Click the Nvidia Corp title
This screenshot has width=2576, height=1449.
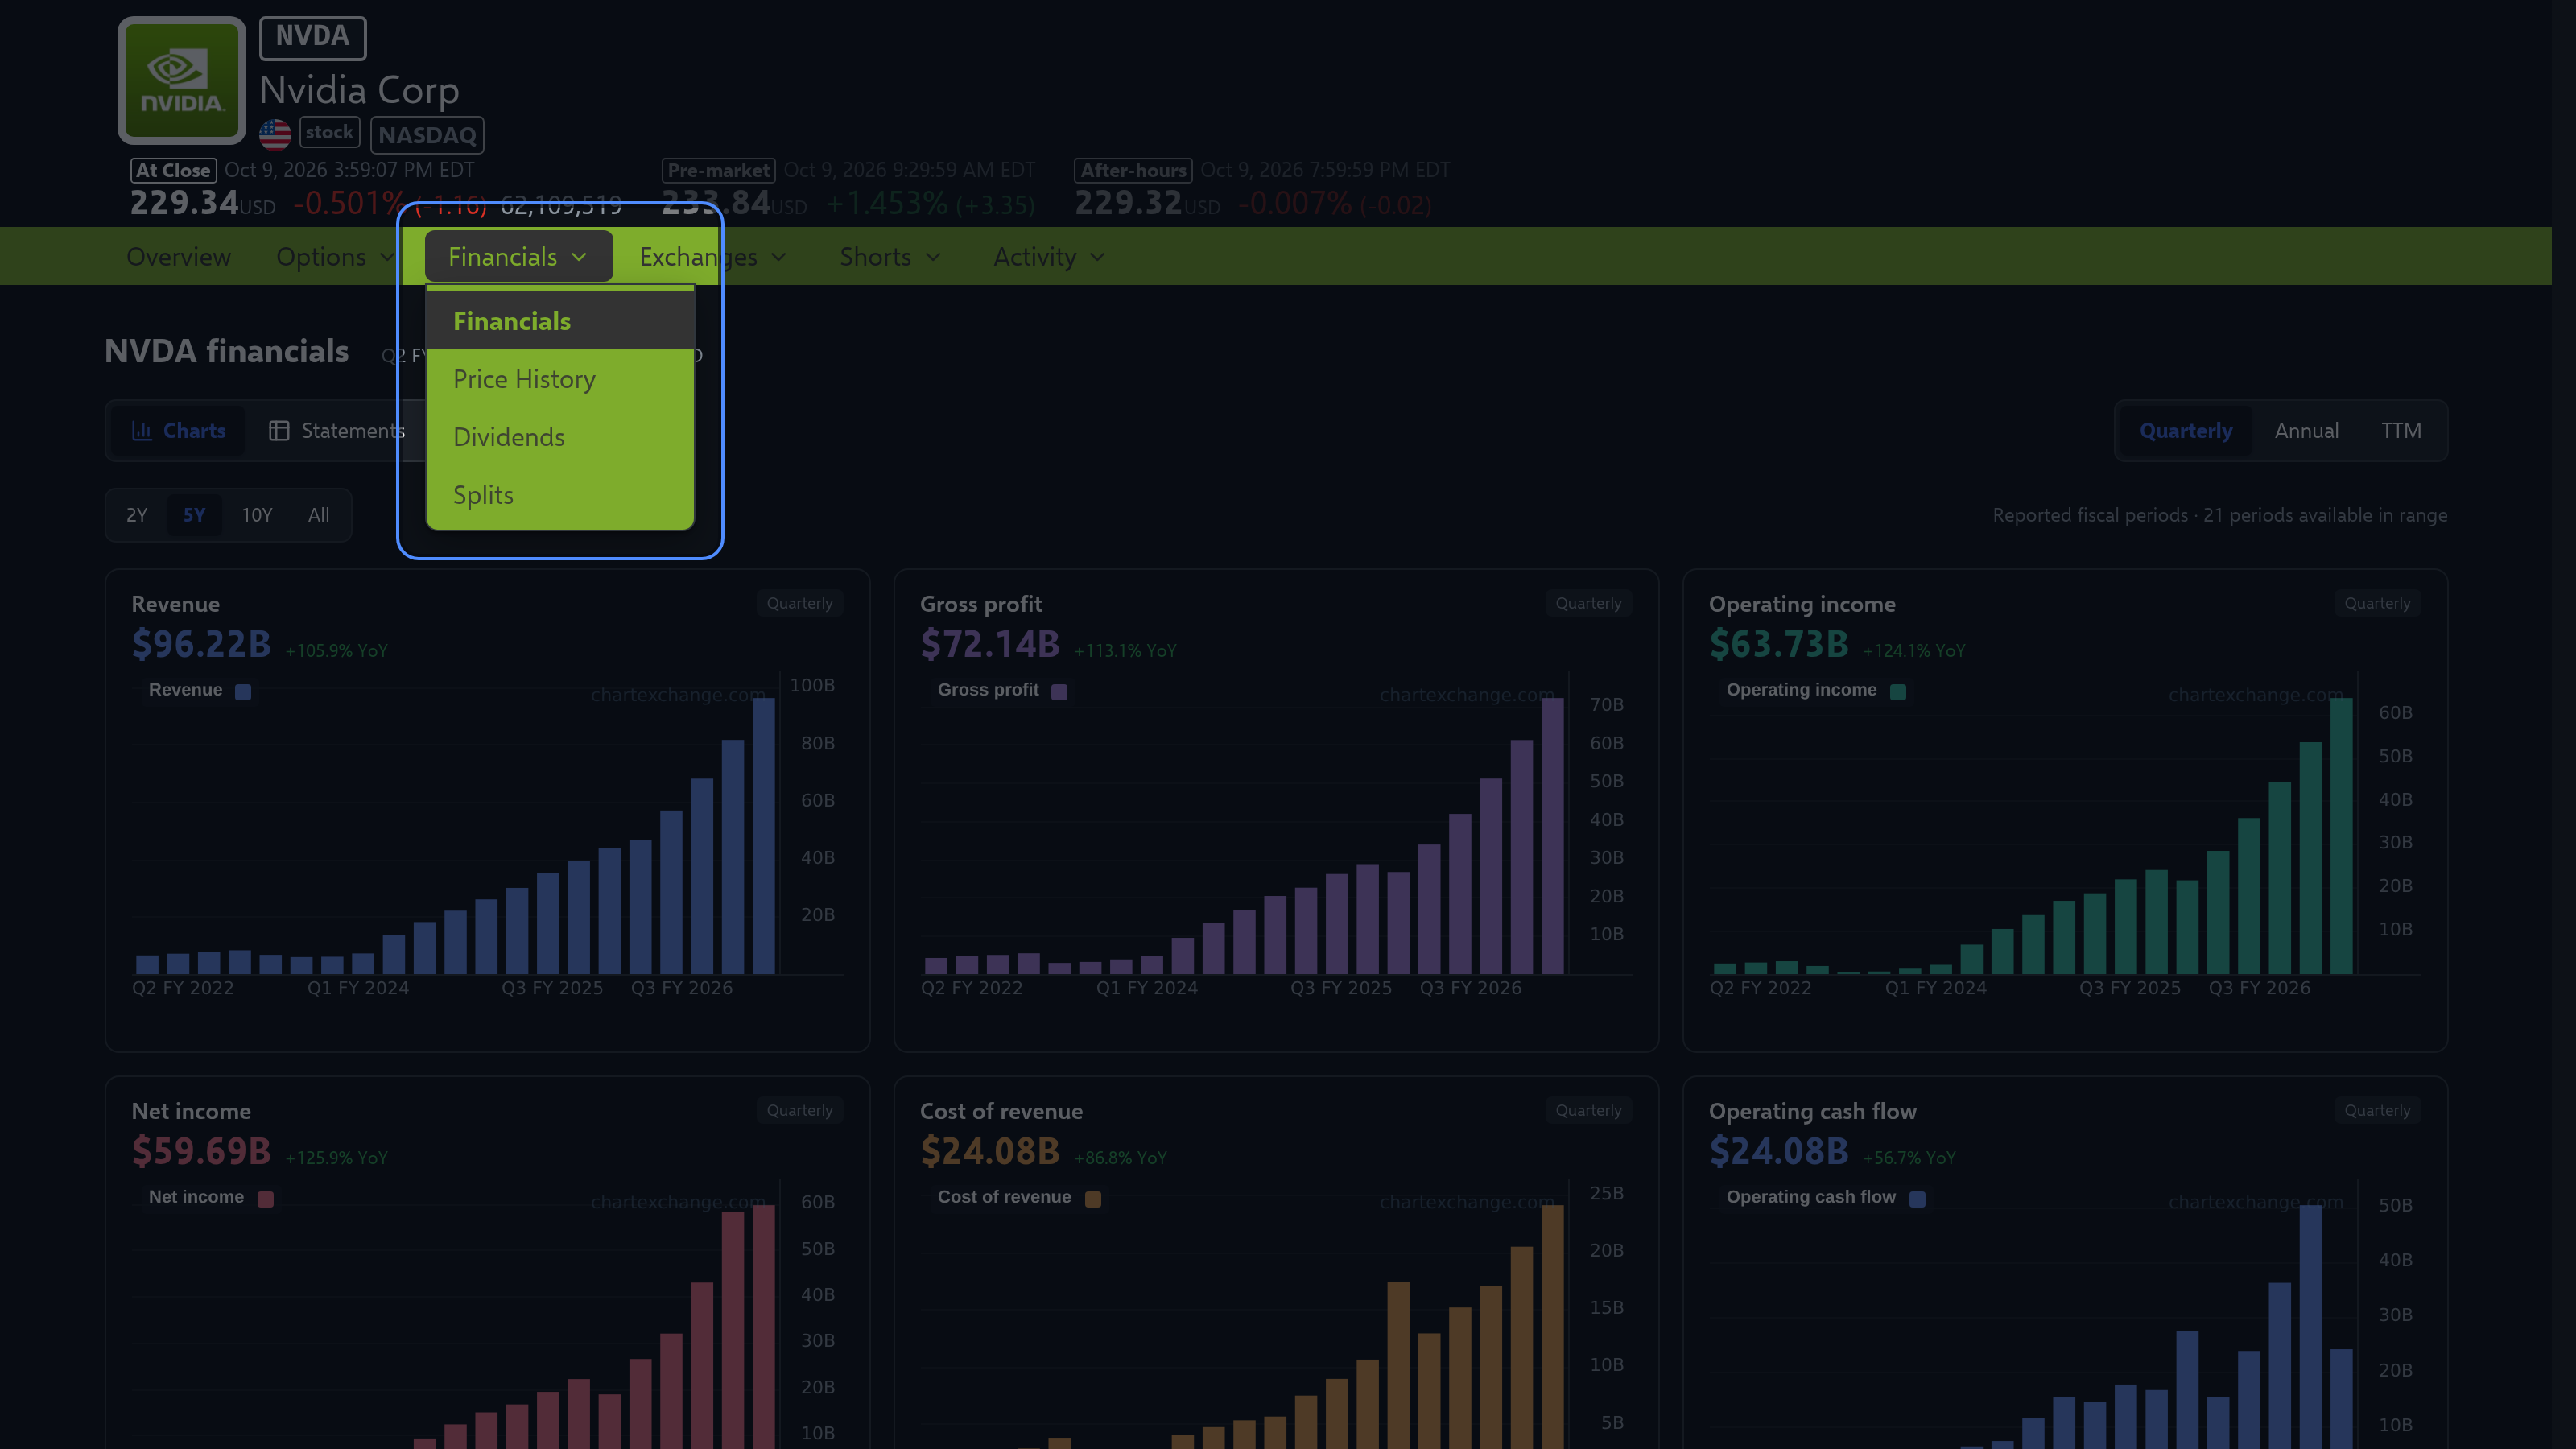[x=359, y=90]
